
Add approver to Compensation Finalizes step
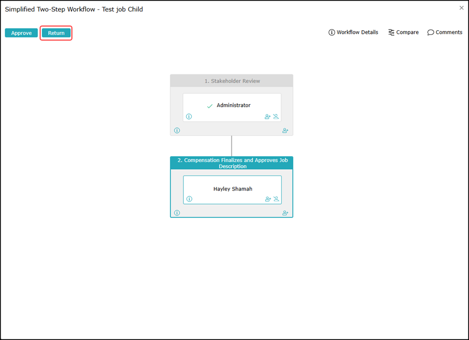tap(286, 213)
